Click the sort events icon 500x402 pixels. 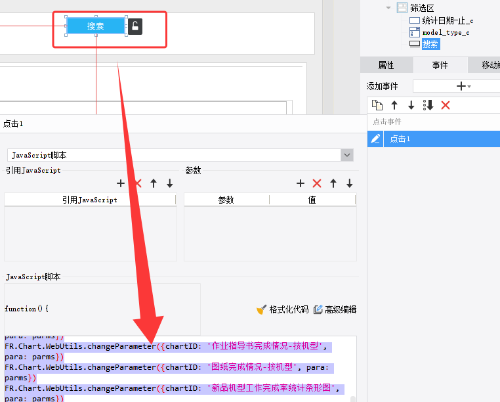428,105
